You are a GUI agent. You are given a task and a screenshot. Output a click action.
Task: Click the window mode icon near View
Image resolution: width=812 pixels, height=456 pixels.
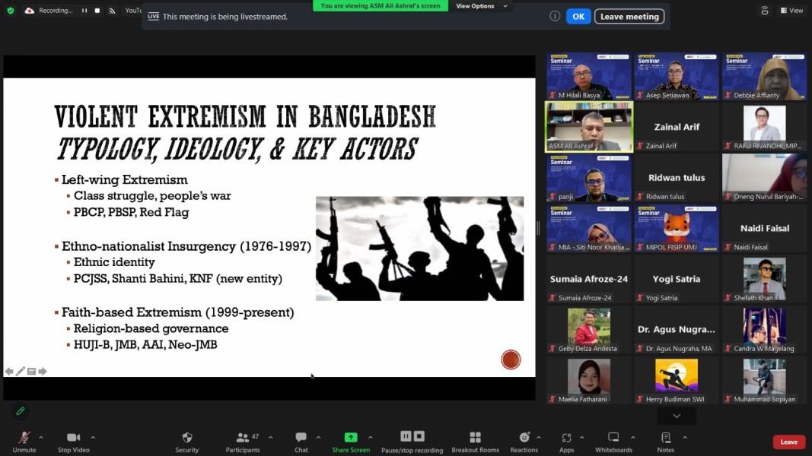764,11
